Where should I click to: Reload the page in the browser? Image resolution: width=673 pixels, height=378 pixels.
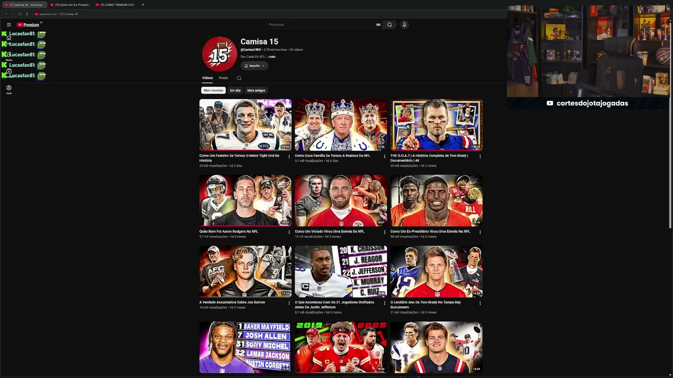click(20, 14)
